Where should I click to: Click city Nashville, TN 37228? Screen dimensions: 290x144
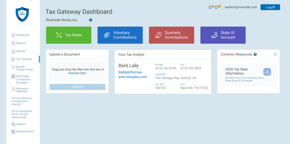[194, 88]
